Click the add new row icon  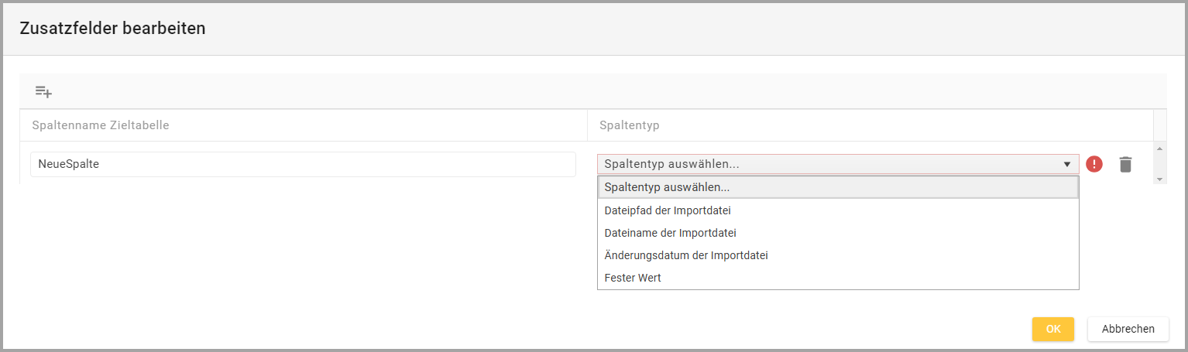(43, 91)
